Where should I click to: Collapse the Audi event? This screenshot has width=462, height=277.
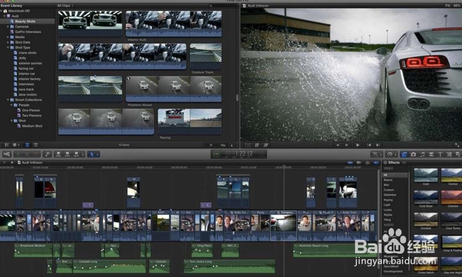point(5,16)
